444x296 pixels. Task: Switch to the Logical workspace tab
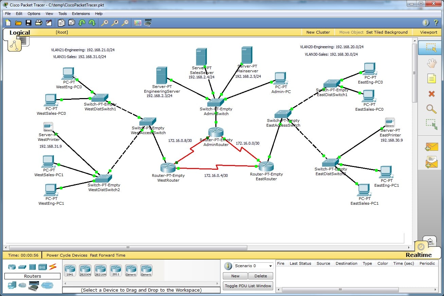click(20, 33)
